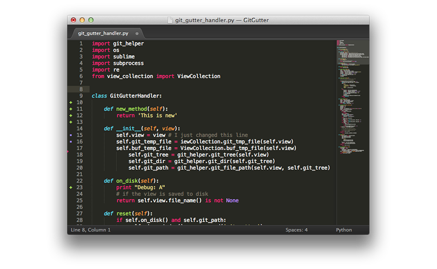Viewport: 437px width, 269px height.
Task: Click the text 'import os'
Action: (x=105, y=50)
